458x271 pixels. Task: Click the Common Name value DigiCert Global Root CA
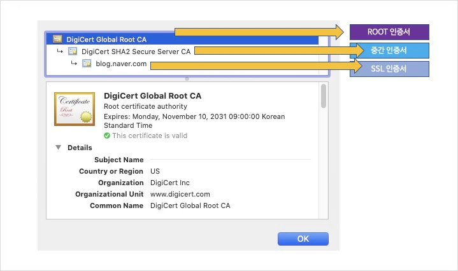tap(190, 205)
